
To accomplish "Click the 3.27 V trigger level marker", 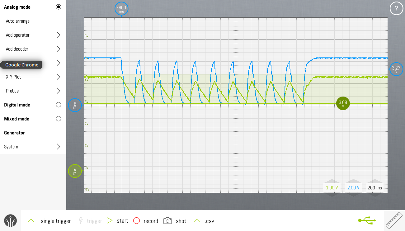I will coord(396,69).
